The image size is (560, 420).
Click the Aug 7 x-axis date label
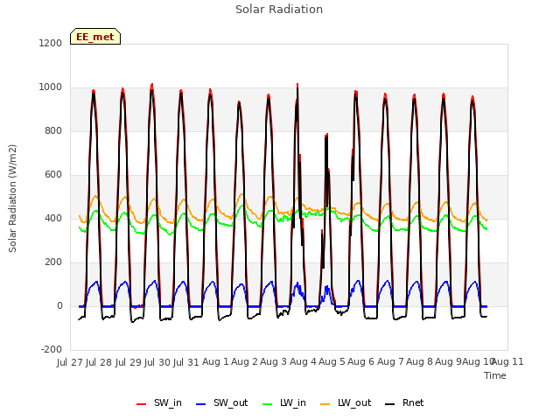point(390,362)
